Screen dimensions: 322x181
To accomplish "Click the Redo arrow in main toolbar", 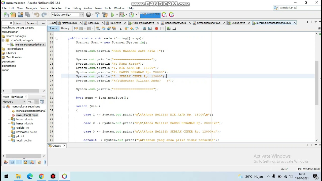I will (44, 15).
